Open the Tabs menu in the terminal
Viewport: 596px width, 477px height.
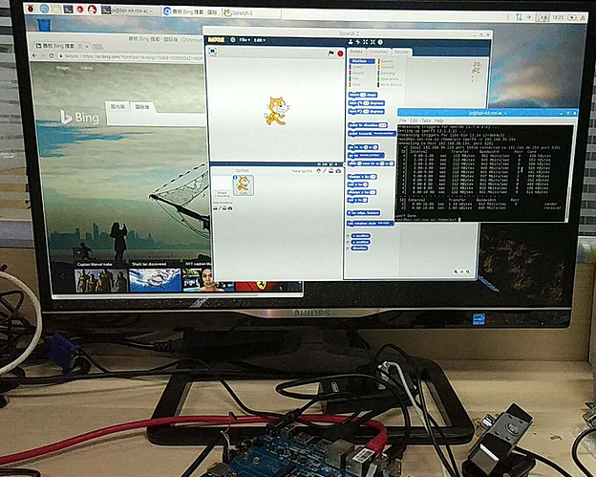425,120
